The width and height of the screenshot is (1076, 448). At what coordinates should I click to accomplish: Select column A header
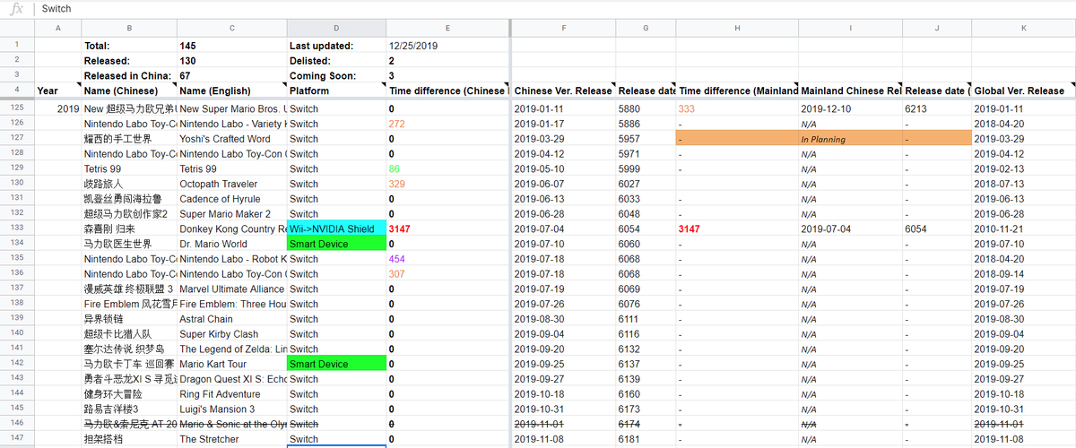pos(57,29)
